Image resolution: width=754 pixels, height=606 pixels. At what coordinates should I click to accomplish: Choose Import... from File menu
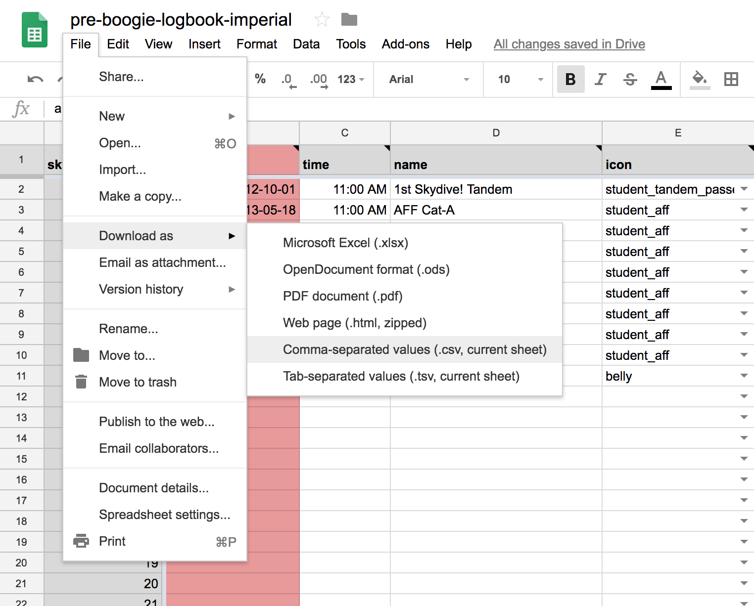click(x=155, y=170)
